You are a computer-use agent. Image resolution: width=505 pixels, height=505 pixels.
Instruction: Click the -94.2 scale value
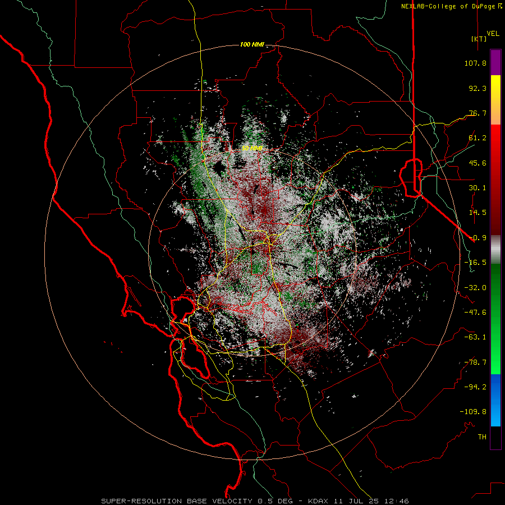point(475,387)
